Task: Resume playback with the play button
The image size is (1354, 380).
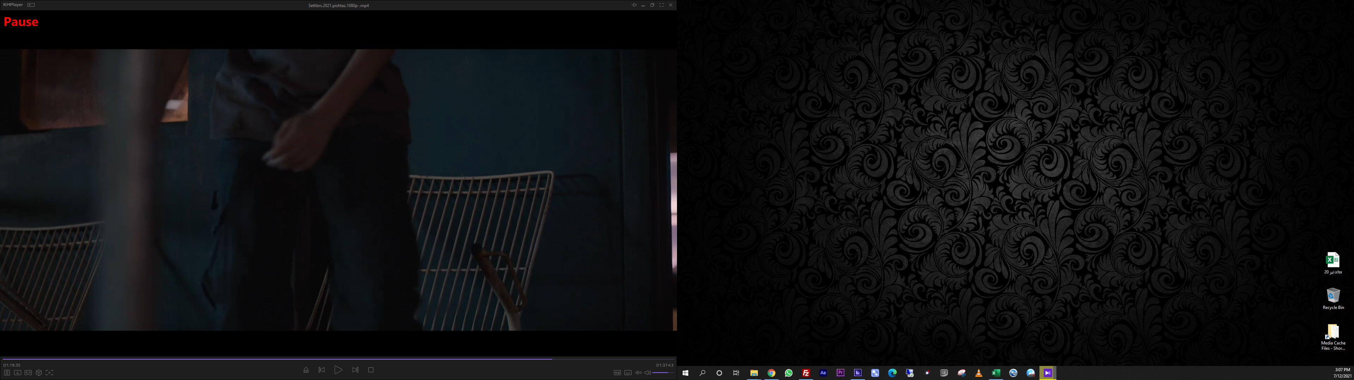Action: click(x=338, y=370)
